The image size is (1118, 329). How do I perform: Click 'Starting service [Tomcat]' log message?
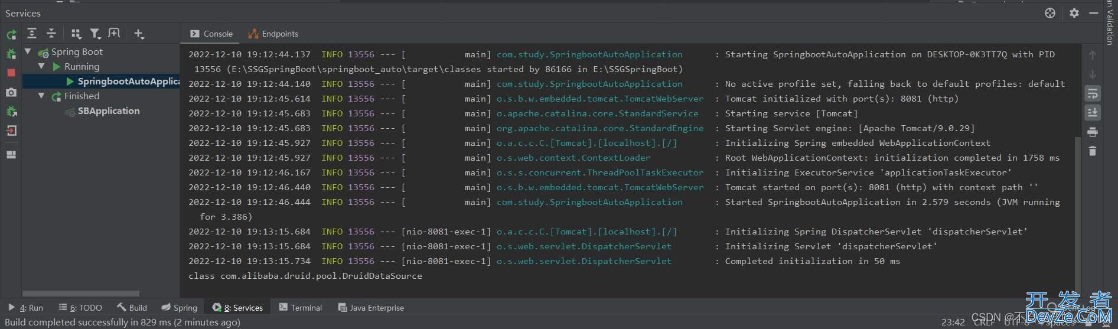point(791,113)
